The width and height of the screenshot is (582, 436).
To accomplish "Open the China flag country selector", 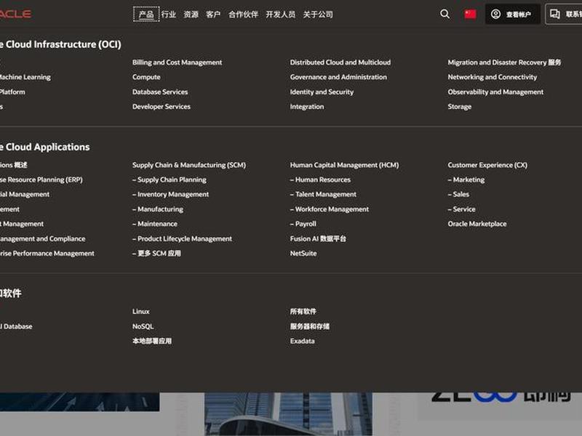I will 470,14.
